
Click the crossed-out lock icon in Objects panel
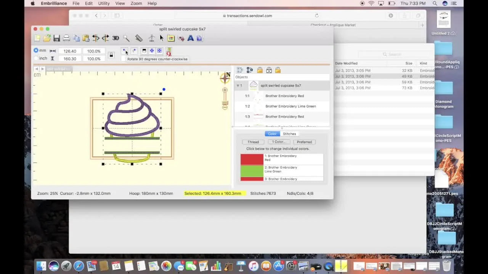[x=269, y=70]
